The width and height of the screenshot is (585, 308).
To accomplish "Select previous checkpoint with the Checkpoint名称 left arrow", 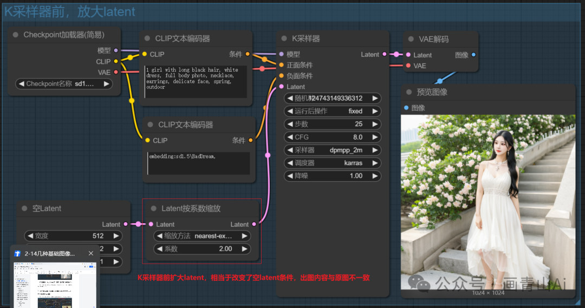I will click(x=21, y=84).
